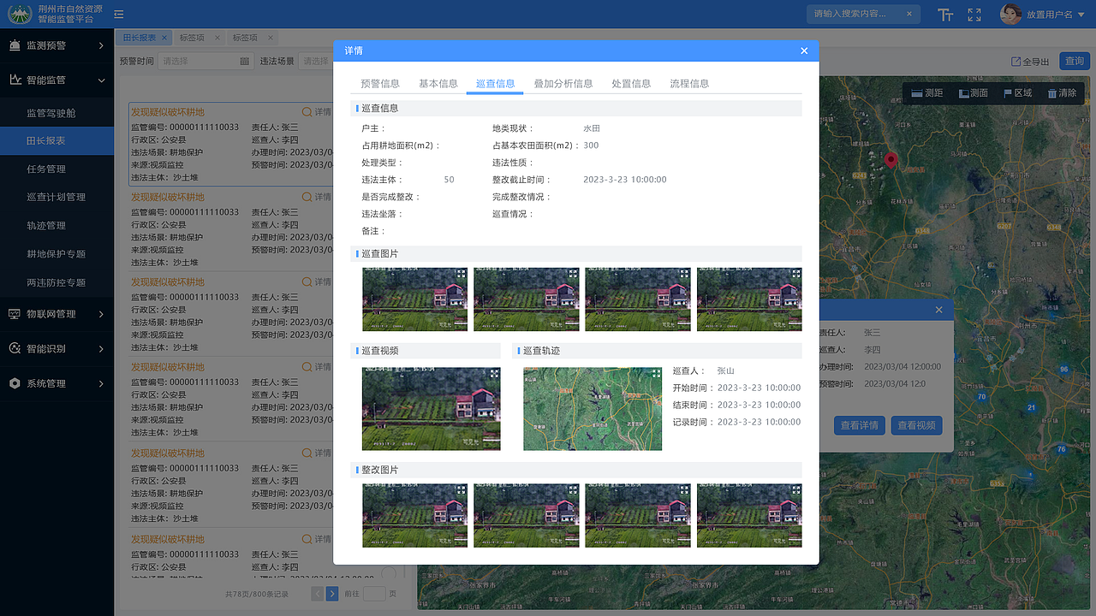Expand the leftmost 巡查图片 image to fullscreen
The height and width of the screenshot is (616, 1096).
[x=461, y=274]
